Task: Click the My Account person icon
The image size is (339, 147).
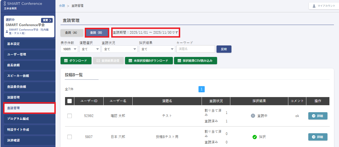Action: pyautogui.click(x=314, y=6)
